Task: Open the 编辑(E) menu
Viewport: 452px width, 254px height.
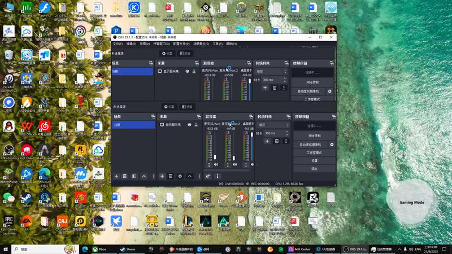Action: click(131, 44)
